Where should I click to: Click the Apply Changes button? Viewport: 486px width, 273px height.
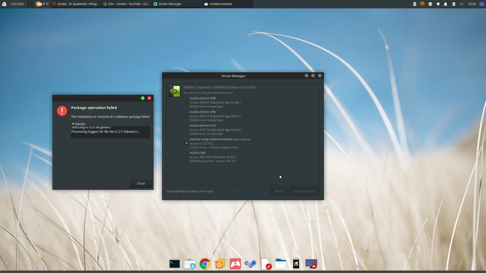(x=305, y=191)
